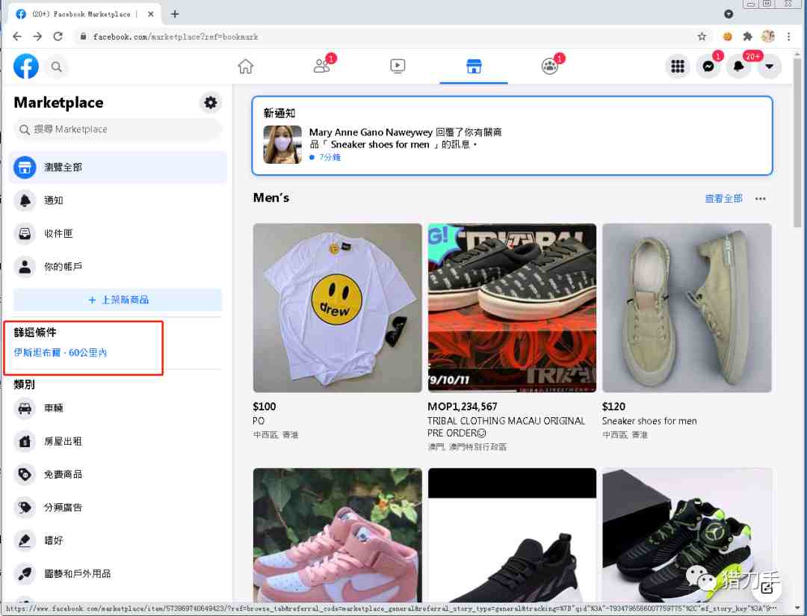Open the drew T-shirt listing photo
The width and height of the screenshot is (807, 616).
(x=337, y=307)
